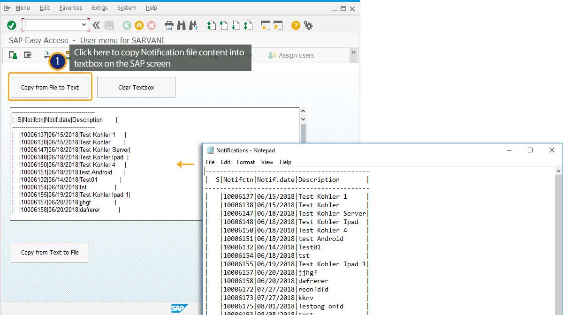Image resolution: width=563 pixels, height=315 pixels.
Task: Close the Notepad window
Action: 552,150
